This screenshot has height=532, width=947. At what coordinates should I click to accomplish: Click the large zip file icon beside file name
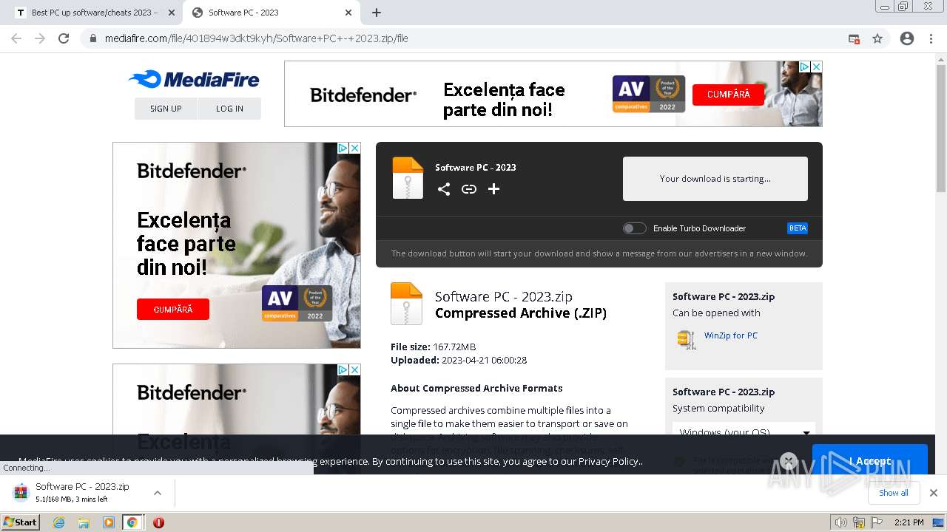[406, 304]
